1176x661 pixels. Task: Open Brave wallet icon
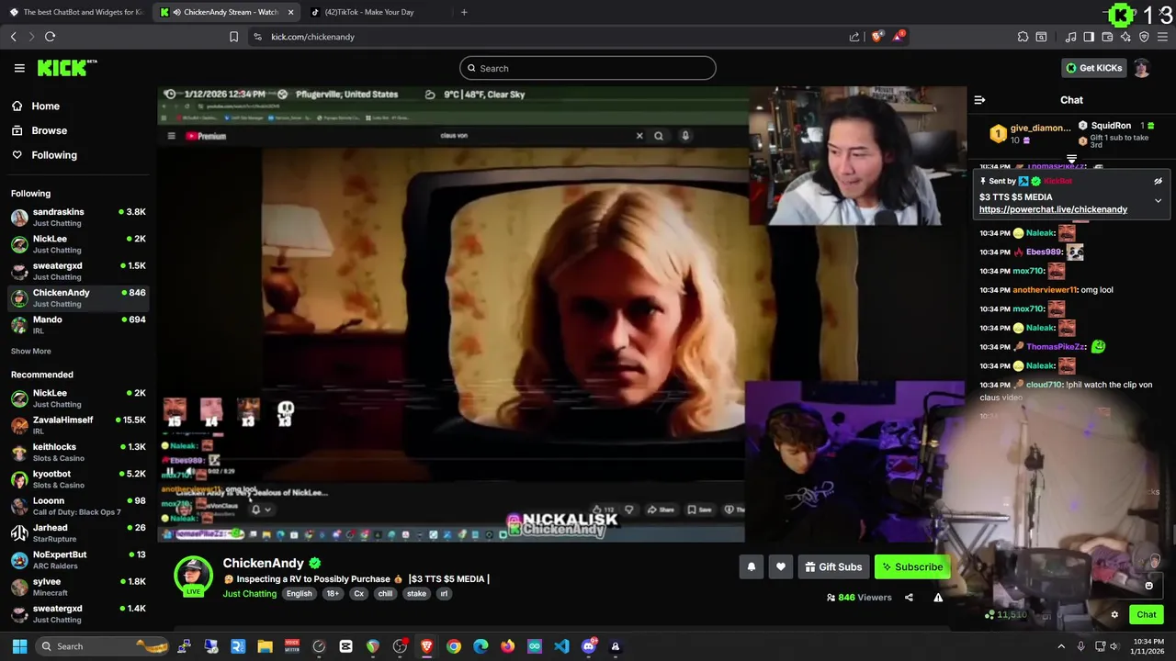(x=1107, y=37)
